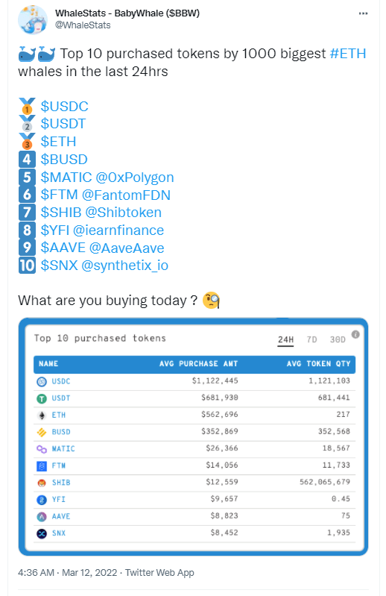The height and width of the screenshot is (596, 386).
Task: Open the @0xPolygon mention link
Action: click(x=135, y=177)
